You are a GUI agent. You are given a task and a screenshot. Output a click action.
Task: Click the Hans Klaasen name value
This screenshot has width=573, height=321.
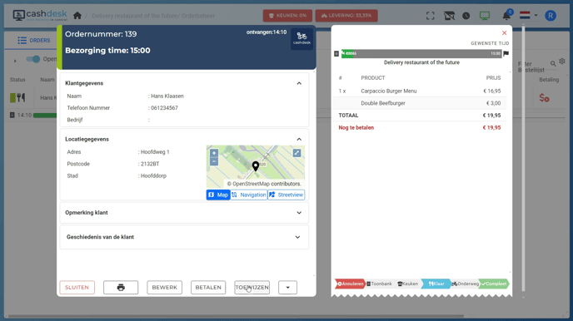167,96
